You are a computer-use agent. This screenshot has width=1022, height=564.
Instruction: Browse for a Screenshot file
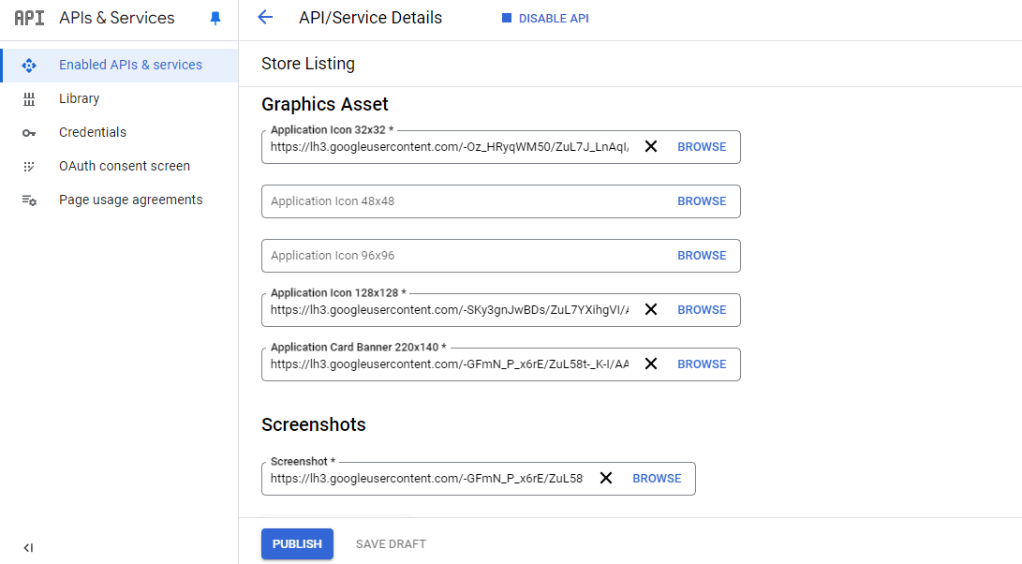point(657,479)
